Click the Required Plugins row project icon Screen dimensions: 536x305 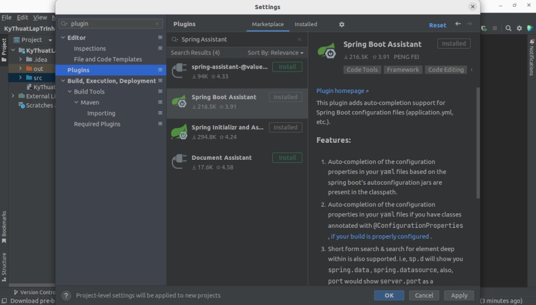click(x=160, y=124)
